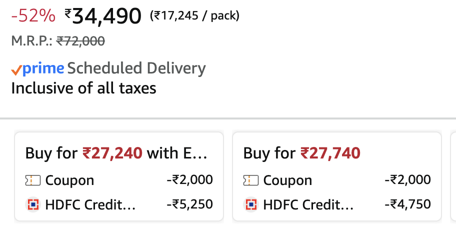Click the Prime logo
456x228 pixels.
click(43, 68)
